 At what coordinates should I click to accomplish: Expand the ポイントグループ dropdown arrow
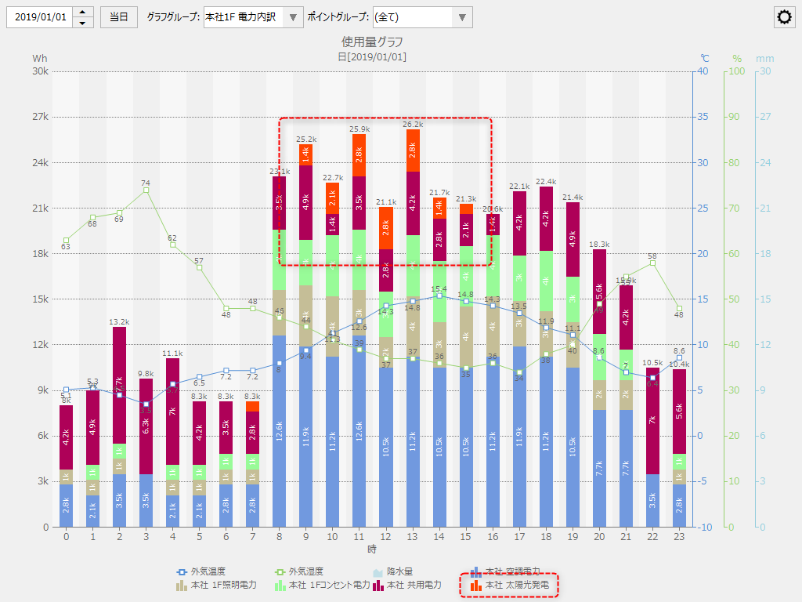[462, 17]
